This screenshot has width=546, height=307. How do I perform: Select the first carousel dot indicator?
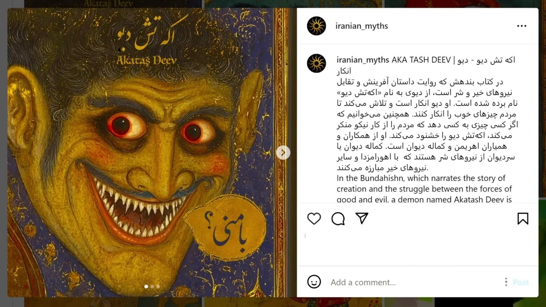(x=146, y=287)
